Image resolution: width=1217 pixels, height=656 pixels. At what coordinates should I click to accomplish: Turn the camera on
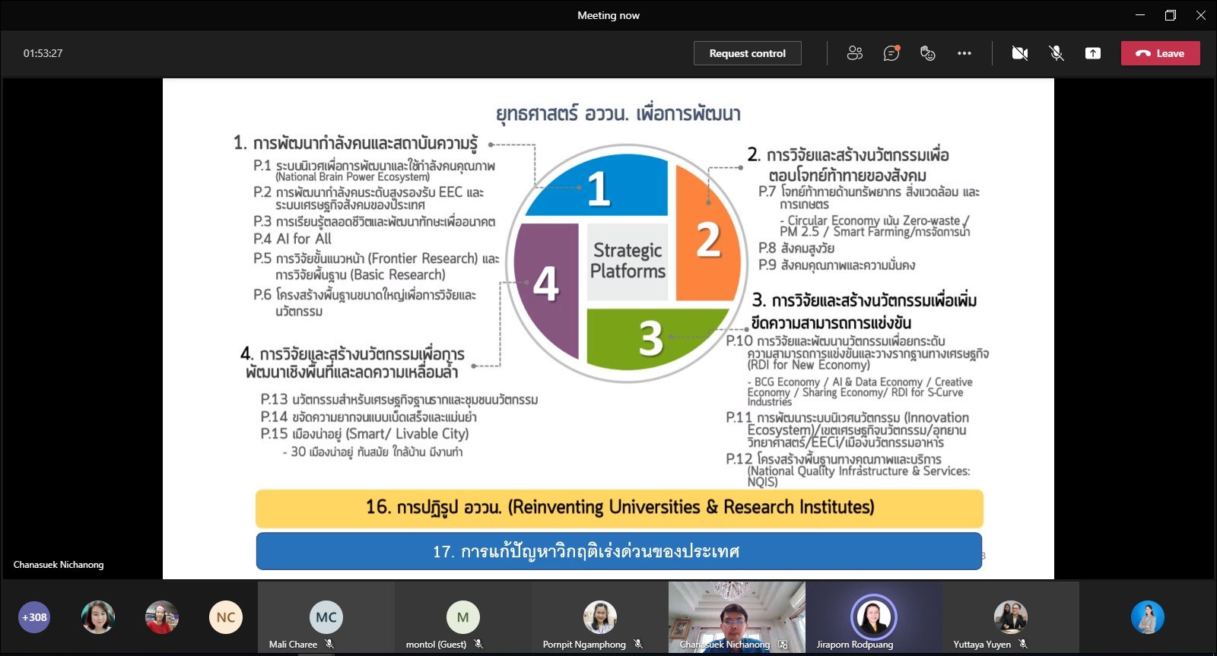pyautogui.click(x=1019, y=53)
